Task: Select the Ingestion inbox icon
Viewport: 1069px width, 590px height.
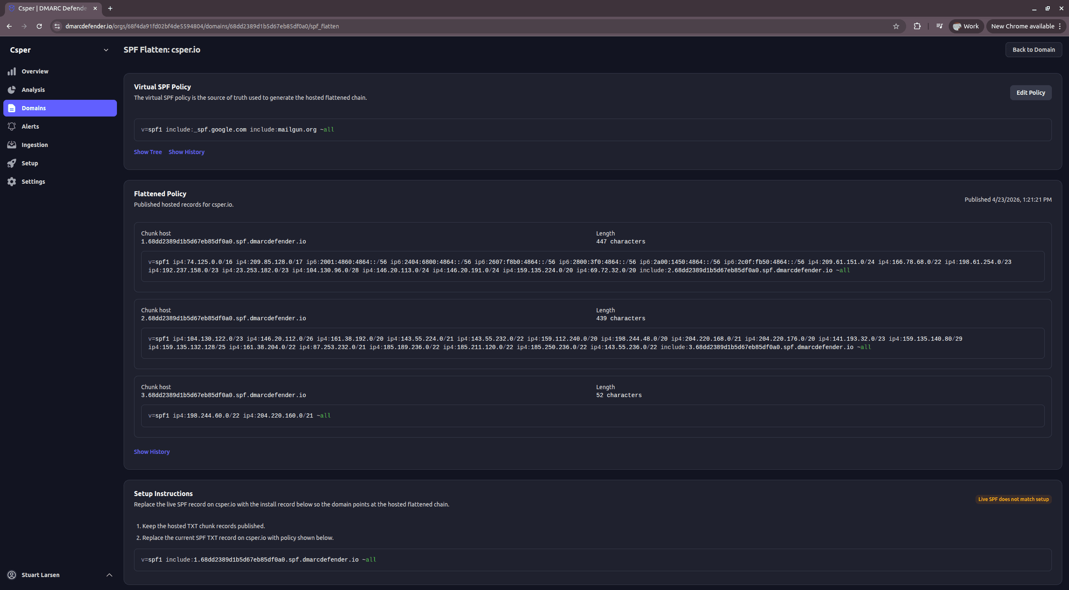Action: point(12,144)
